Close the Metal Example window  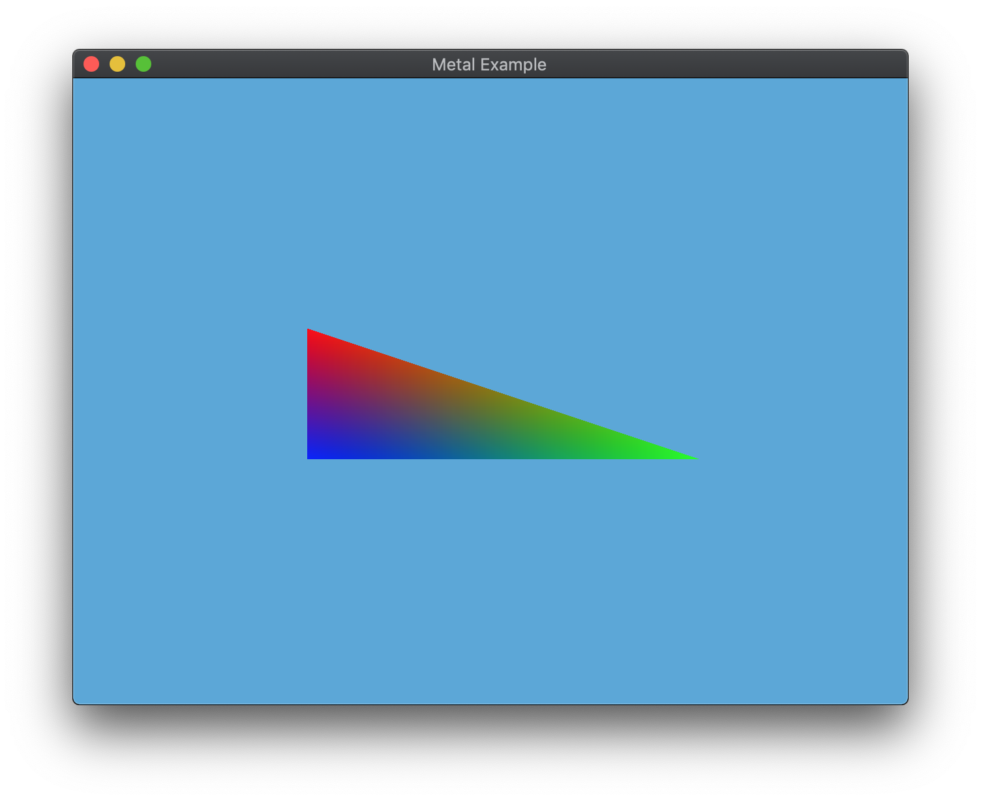[x=91, y=64]
